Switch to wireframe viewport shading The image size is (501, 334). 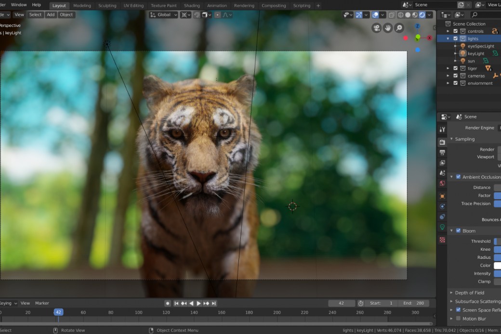(400, 15)
